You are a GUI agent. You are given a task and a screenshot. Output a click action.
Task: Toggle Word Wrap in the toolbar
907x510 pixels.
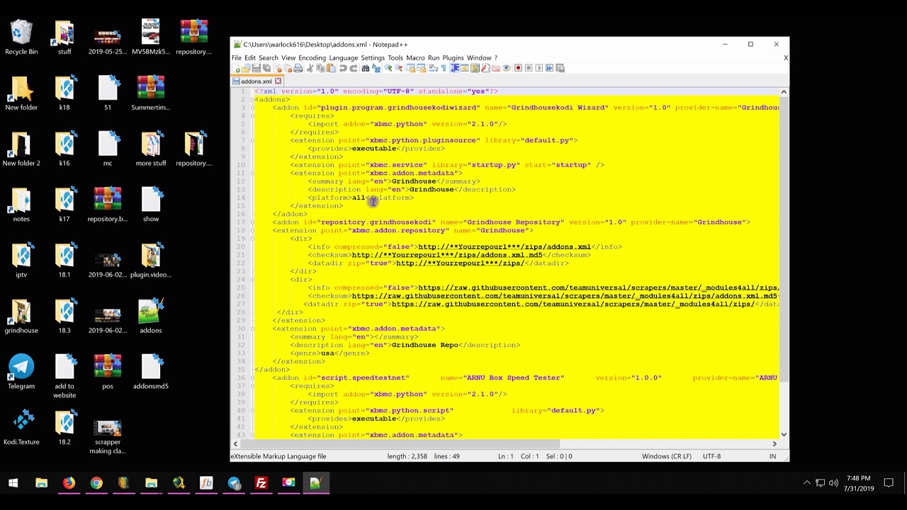[434, 68]
